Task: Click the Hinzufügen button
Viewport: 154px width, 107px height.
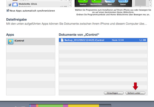Action: (x=114, y=93)
